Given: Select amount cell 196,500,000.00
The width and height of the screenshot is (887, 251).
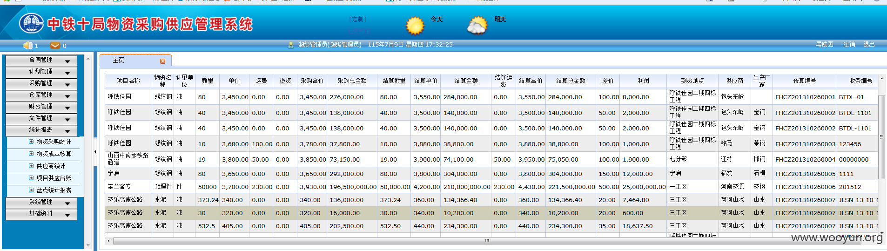Looking at the screenshot, I should 353,187.
